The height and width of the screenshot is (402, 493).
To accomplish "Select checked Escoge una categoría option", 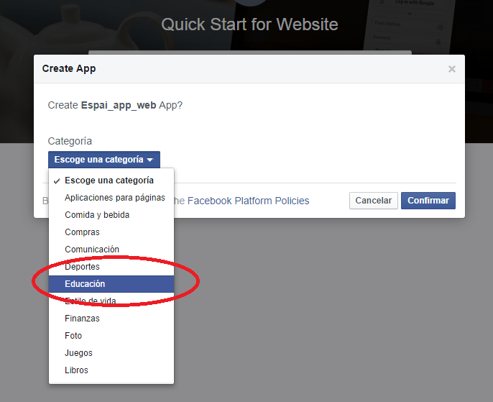I will pyautogui.click(x=109, y=181).
